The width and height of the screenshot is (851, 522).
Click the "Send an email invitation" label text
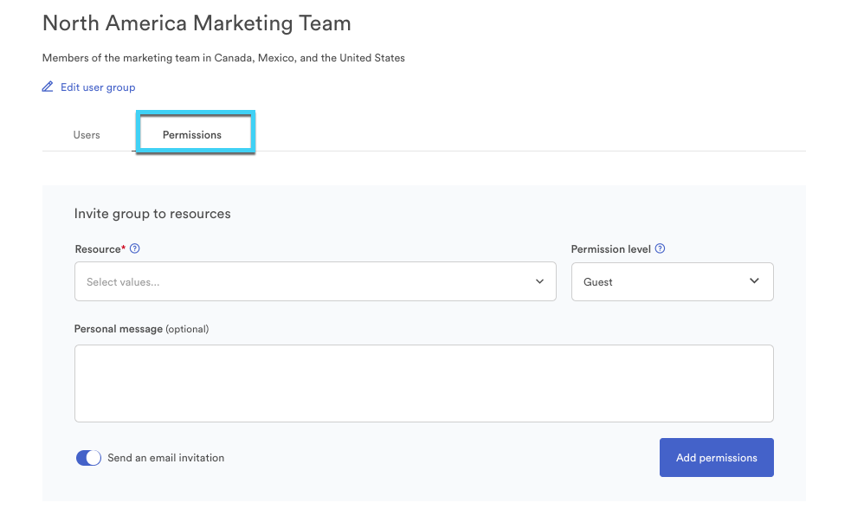(165, 458)
